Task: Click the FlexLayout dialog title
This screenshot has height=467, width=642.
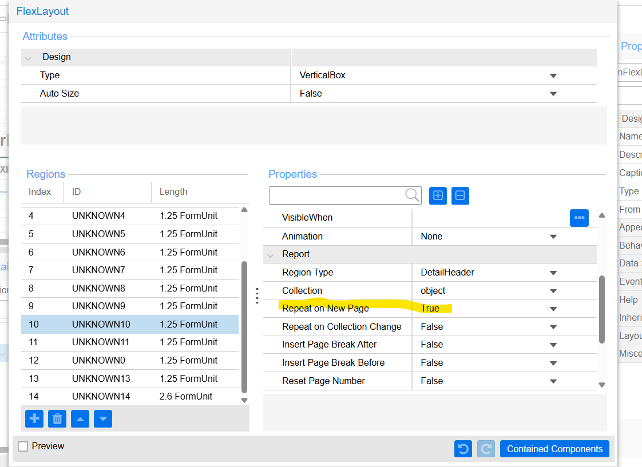Action: 42,11
